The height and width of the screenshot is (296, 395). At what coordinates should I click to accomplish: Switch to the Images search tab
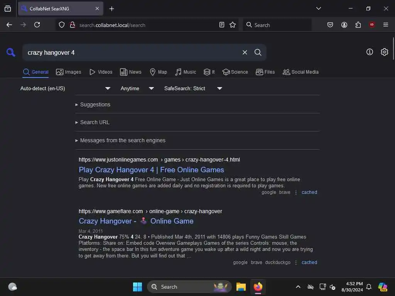pyautogui.click(x=69, y=72)
